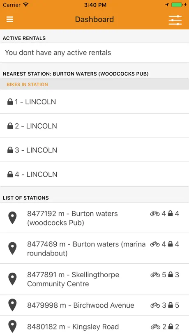Select bike 1 - LINCOLN
Image resolution: width=189 pixels, height=336 pixels.
tap(94, 101)
